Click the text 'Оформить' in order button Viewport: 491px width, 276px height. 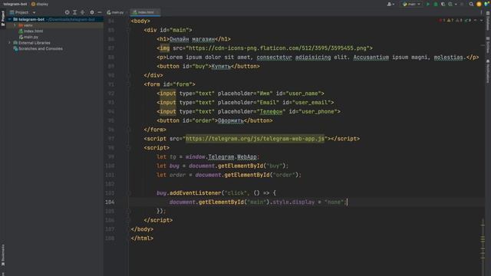tap(231, 120)
